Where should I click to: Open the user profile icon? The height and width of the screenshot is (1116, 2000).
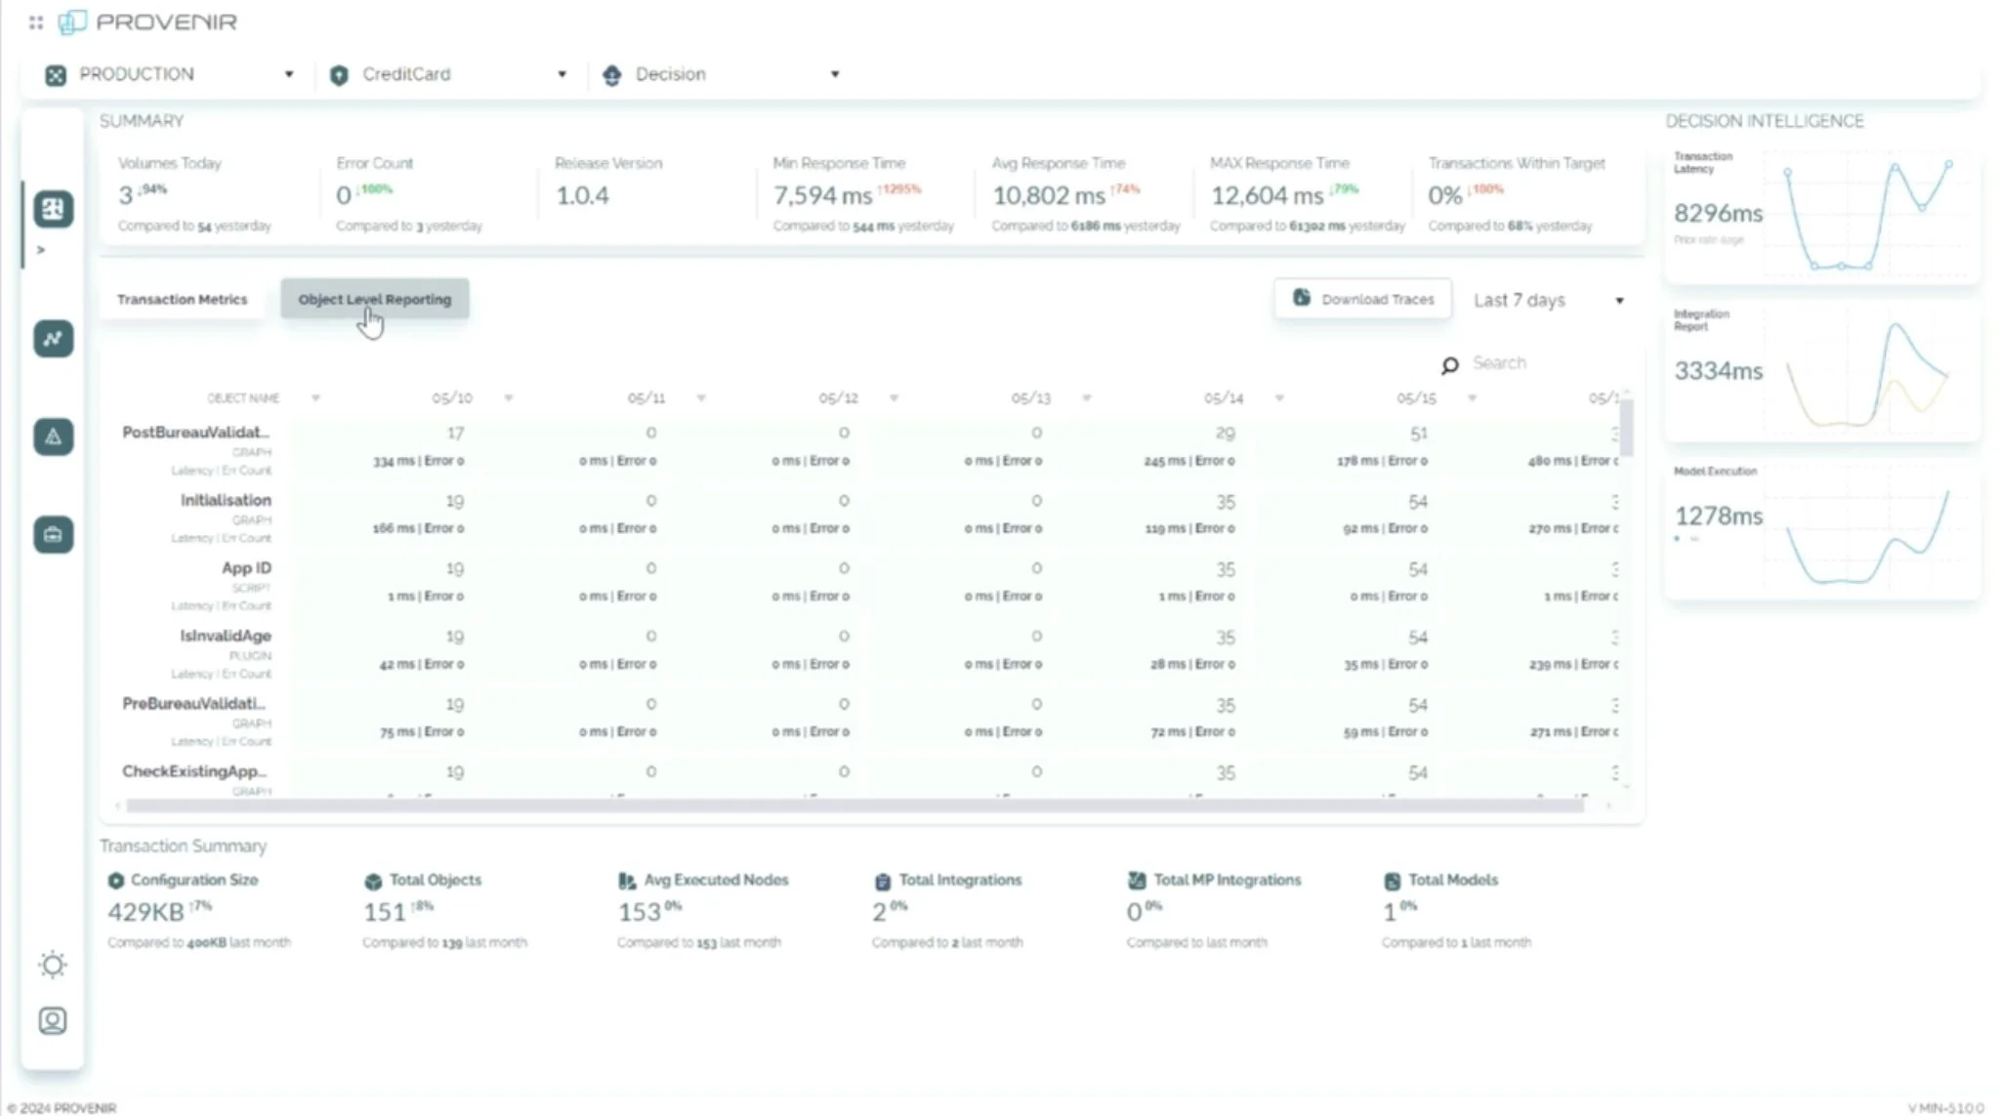[53, 1020]
